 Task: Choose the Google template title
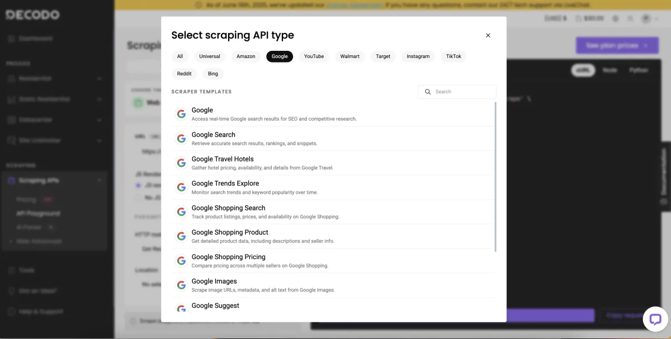click(x=202, y=110)
